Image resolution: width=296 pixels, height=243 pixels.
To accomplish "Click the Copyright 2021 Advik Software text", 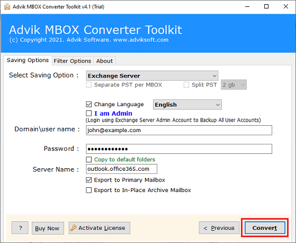I will pyautogui.click(x=89, y=40).
